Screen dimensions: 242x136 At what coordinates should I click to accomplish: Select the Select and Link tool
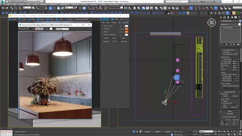(x=12, y=8)
